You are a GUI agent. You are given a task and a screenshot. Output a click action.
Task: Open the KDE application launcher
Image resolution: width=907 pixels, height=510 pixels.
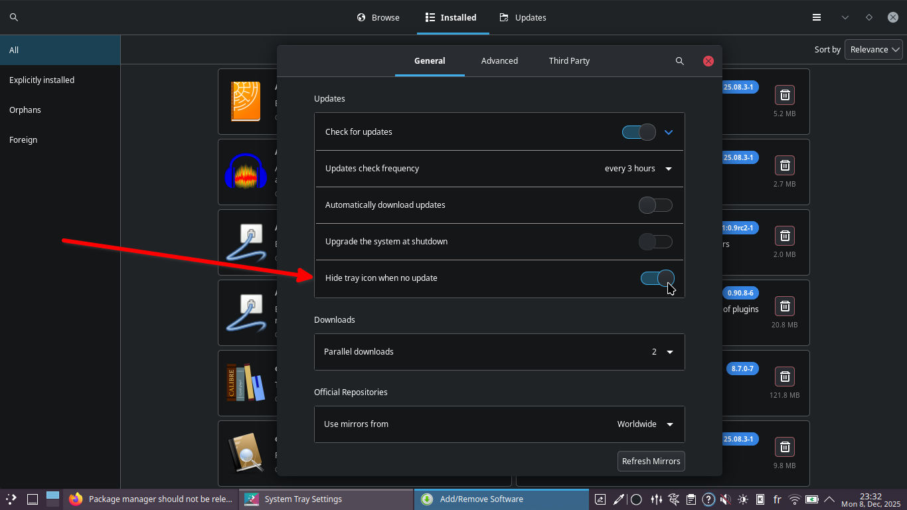coord(11,499)
